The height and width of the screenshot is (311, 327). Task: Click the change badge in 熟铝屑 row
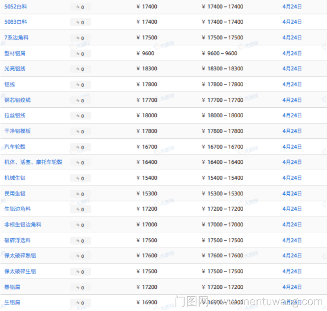click(80, 287)
